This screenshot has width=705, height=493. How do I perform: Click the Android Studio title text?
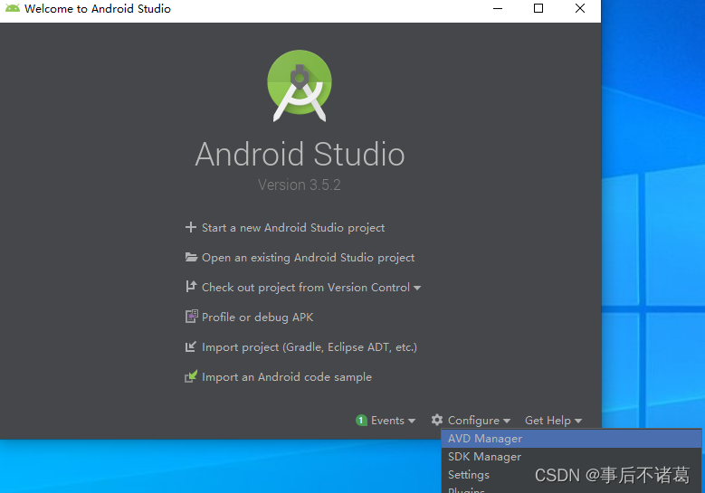[300, 154]
